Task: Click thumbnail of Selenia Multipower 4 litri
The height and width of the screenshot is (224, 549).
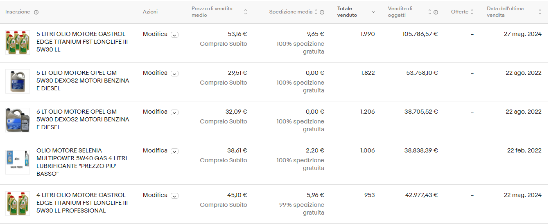Action: coord(18,162)
